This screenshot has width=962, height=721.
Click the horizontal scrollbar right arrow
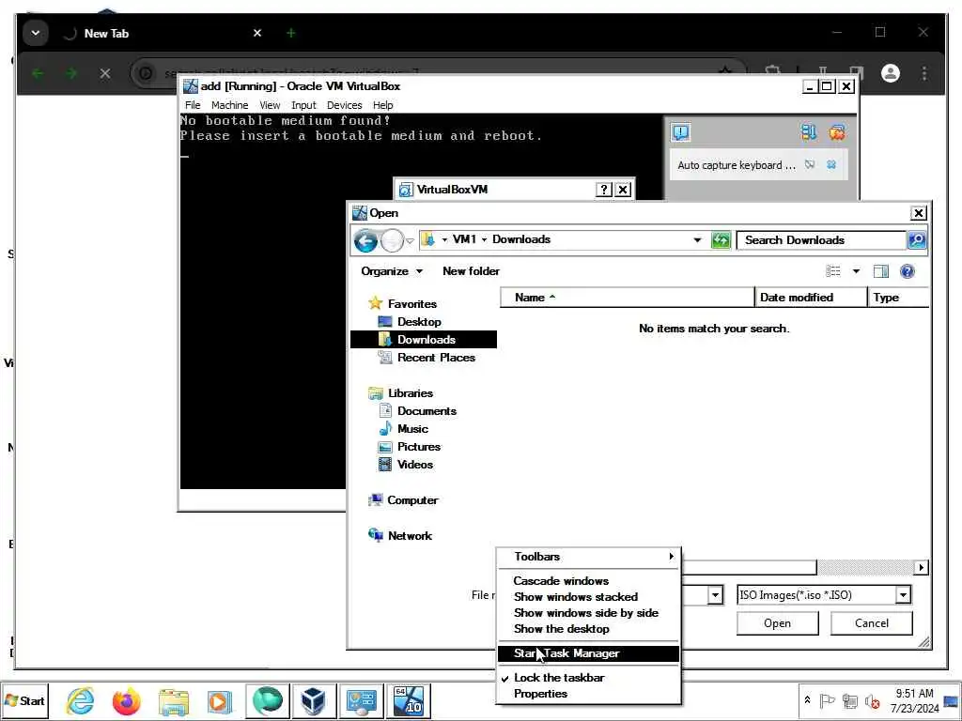[x=921, y=568]
